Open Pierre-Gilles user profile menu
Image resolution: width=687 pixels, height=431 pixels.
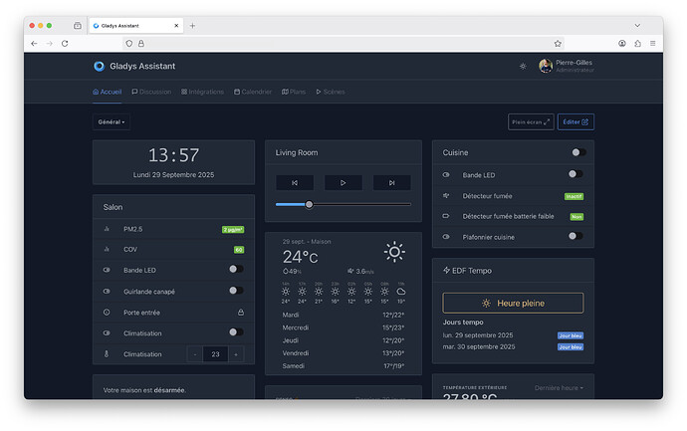[567, 66]
